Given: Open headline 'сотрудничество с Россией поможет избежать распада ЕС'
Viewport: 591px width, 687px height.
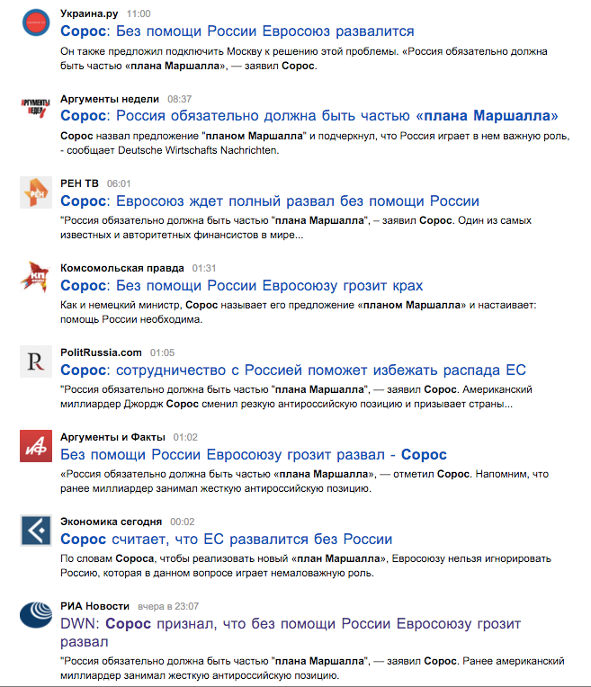Looking at the screenshot, I should pyautogui.click(x=293, y=370).
